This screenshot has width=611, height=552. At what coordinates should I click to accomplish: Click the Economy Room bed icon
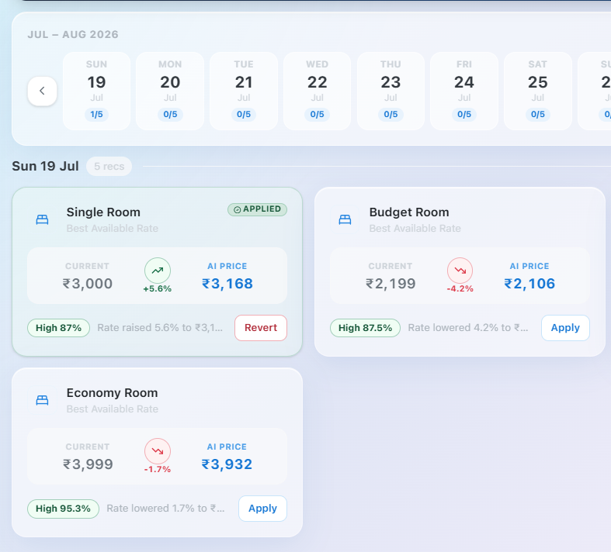point(42,400)
